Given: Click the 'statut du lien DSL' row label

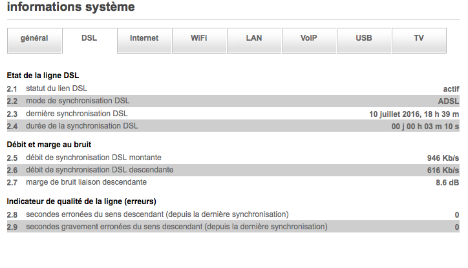Looking at the screenshot, I should click(x=56, y=88).
